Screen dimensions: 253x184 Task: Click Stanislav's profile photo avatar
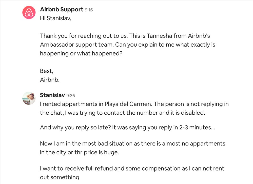[29, 98]
